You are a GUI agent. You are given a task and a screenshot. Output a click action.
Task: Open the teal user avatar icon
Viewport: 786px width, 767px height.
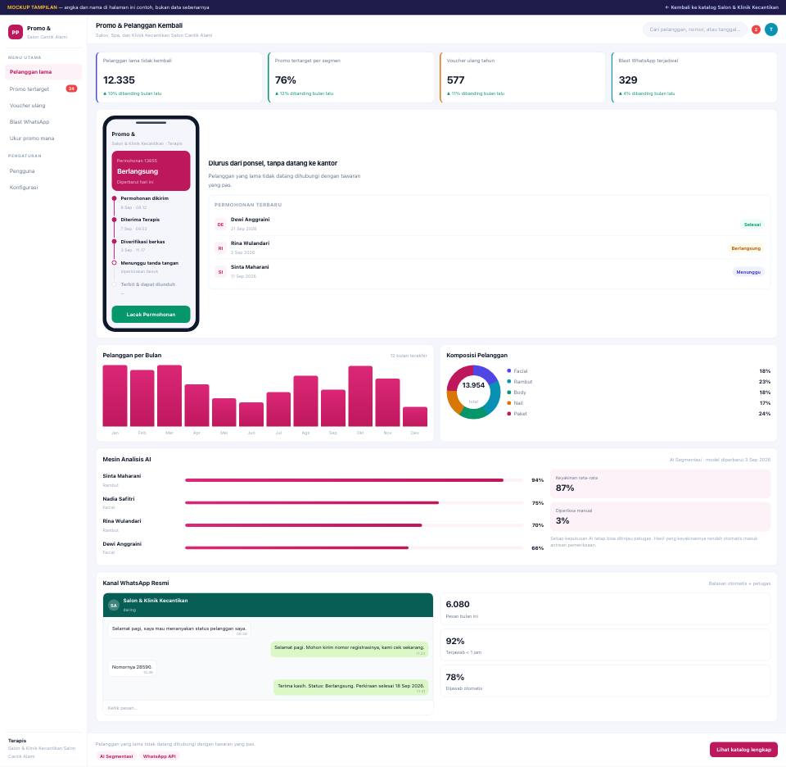click(x=771, y=29)
